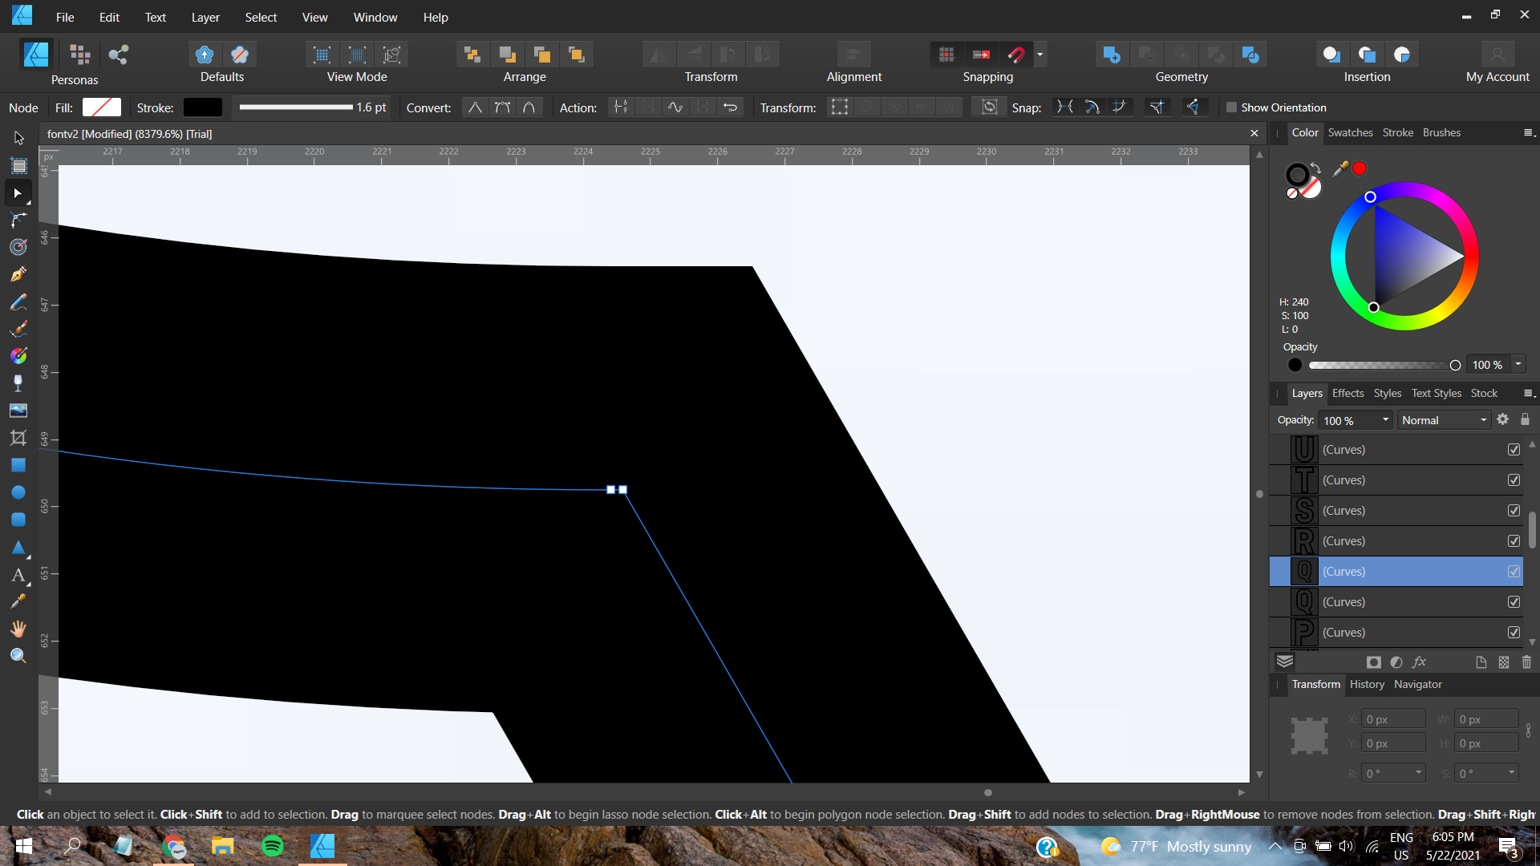Hide the P (Curves) layer
Image resolution: width=1540 pixels, height=866 pixels.
click(1514, 633)
